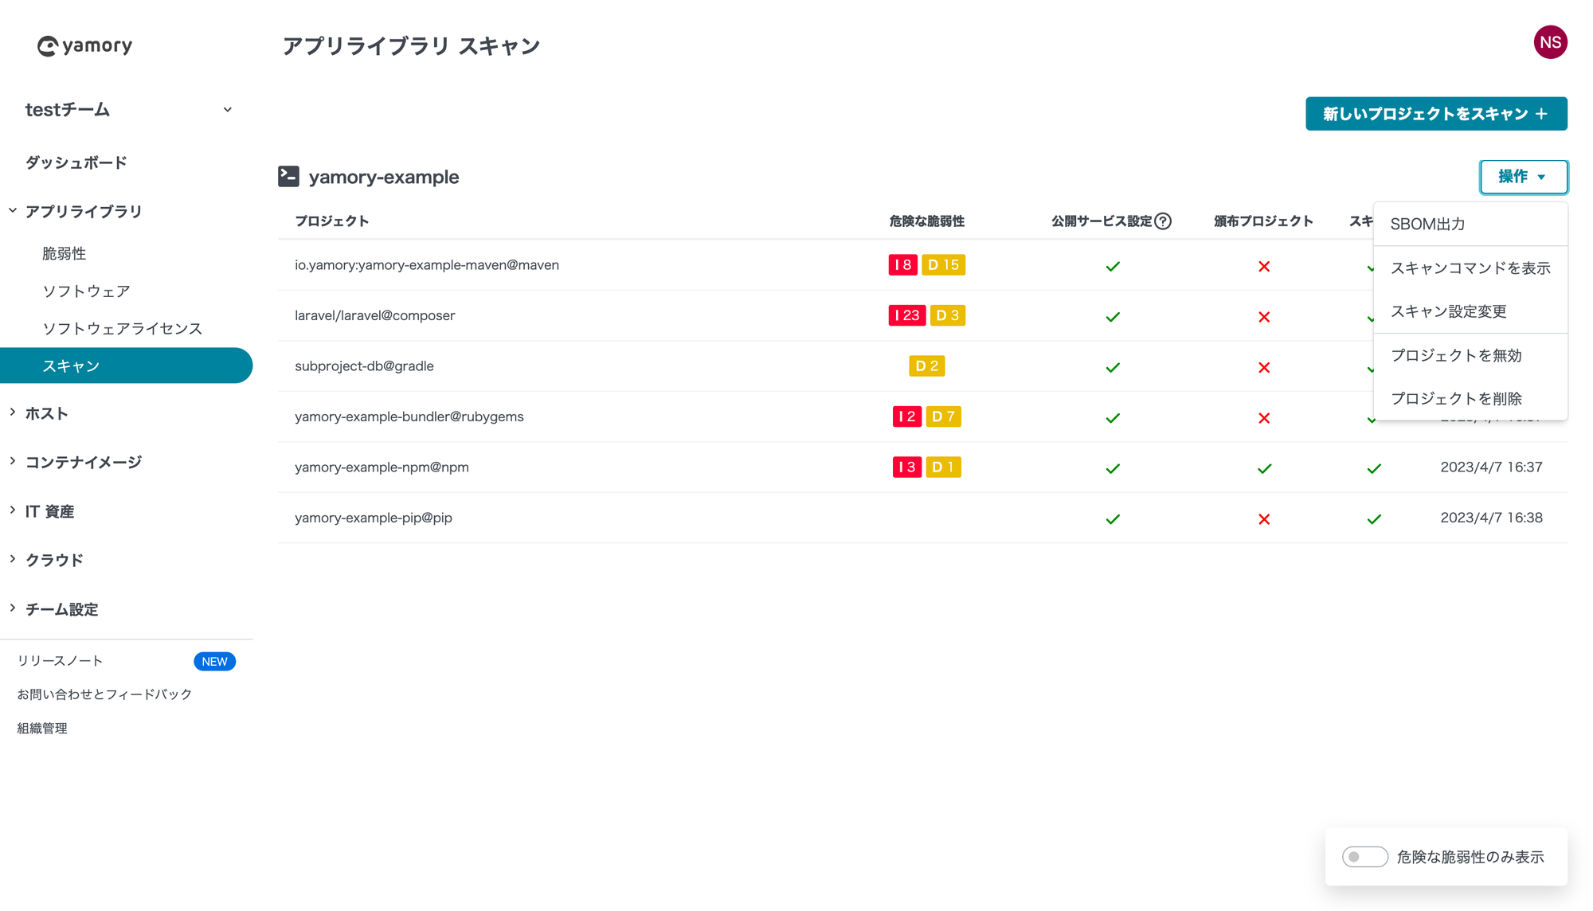Click the yamory logo icon
Image resolution: width=1593 pixels, height=911 pixels.
click(x=48, y=46)
